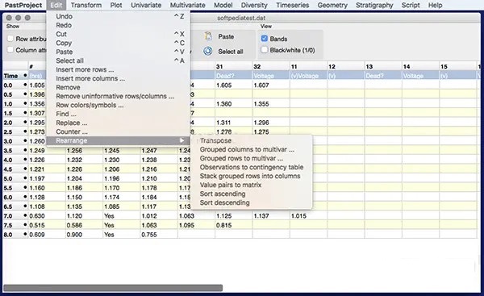Viewport: 484px width, 296px height.
Task: Click the horizontal scrollbar thumb
Action: (x=113, y=288)
